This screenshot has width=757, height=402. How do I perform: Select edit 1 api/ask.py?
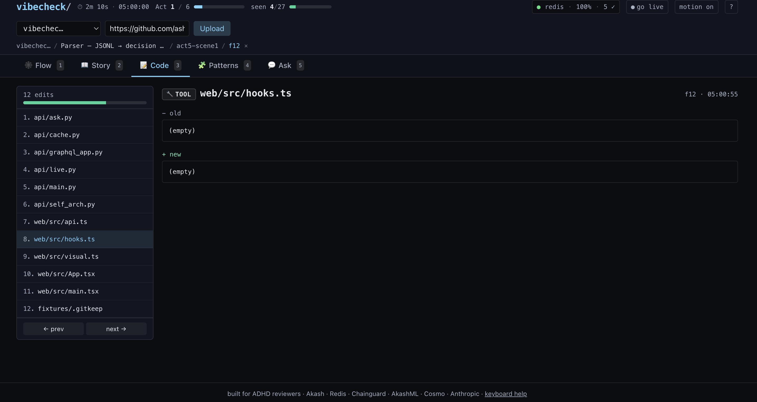85,117
